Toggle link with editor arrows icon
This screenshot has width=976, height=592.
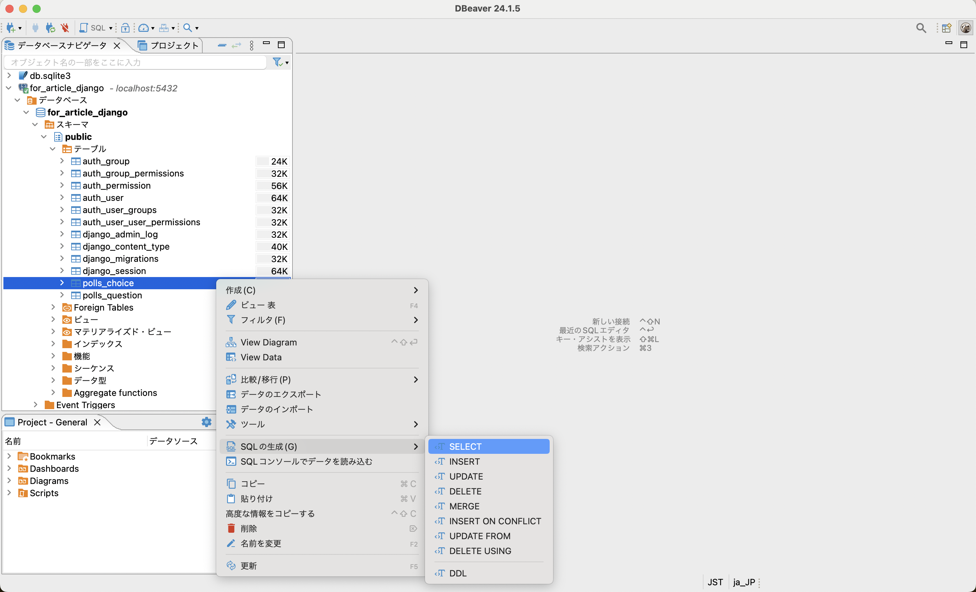click(x=237, y=45)
